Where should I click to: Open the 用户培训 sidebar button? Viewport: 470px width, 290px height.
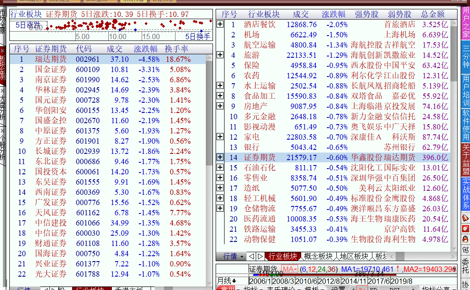[x=466, y=91]
